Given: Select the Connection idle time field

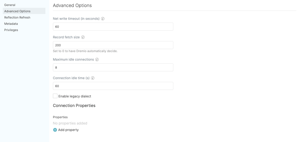Looking at the screenshot, I should point(113,86).
